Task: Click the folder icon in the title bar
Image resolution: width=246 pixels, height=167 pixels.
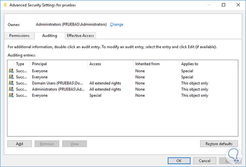Action: [x=5, y=5]
